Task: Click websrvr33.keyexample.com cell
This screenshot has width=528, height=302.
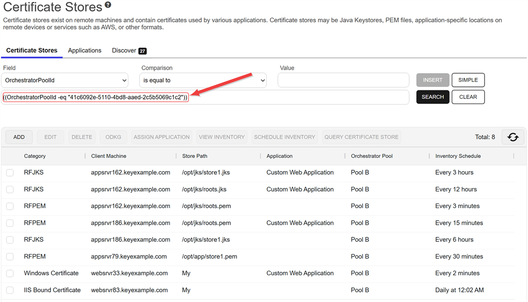Action: (x=129, y=273)
